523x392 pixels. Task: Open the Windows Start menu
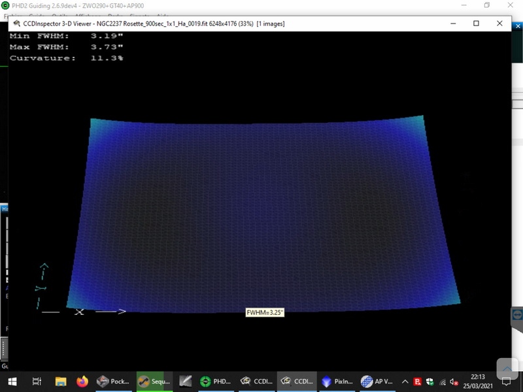click(x=12, y=381)
